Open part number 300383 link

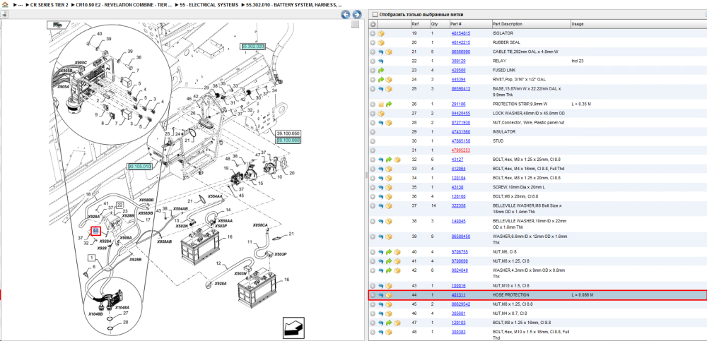coord(458,332)
